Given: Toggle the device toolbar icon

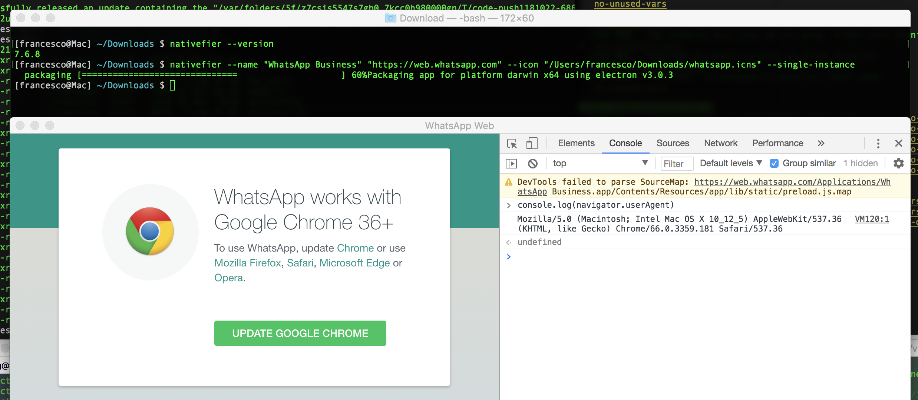Looking at the screenshot, I should pyautogui.click(x=532, y=143).
